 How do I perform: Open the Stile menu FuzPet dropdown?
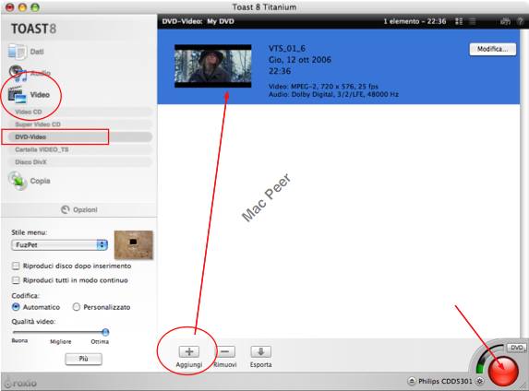[59, 245]
